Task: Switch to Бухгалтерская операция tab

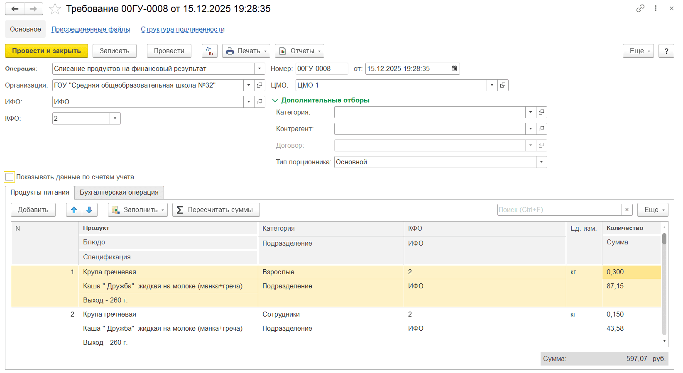Action: (x=119, y=193)
